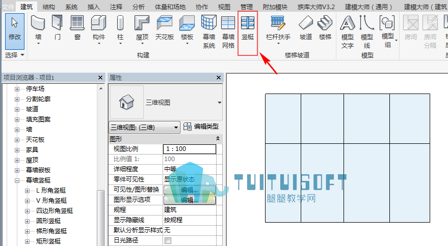Expand the 幕墙嵌板 tree node
Viewport: 448px width, 246px height.
[17, 170]
